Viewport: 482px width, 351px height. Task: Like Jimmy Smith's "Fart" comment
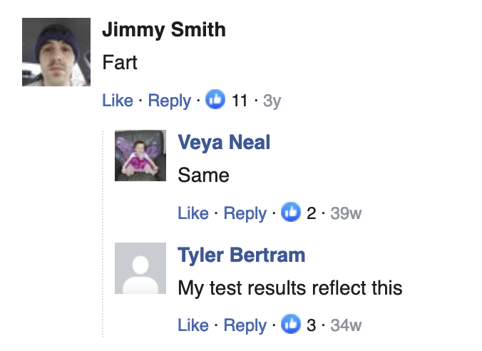coord(118,101)
